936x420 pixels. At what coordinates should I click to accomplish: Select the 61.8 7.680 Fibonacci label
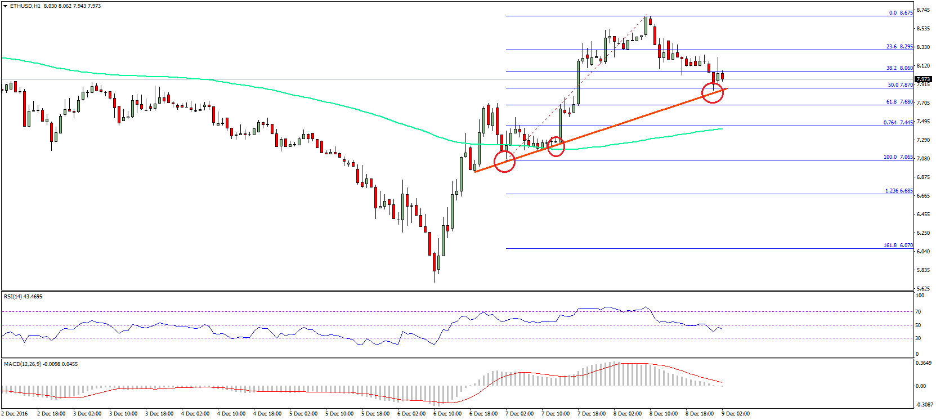pos(899,102)
